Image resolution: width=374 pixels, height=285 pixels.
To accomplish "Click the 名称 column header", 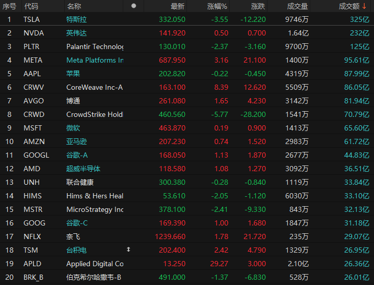I will point(74,6).
